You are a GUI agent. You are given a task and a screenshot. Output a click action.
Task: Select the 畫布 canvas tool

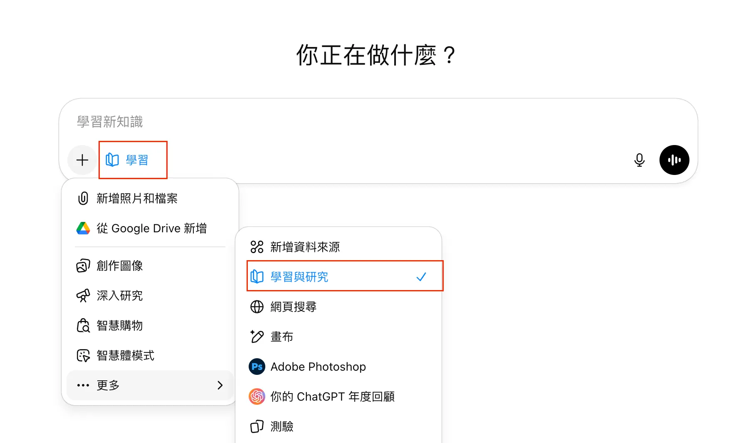point(282,337)
